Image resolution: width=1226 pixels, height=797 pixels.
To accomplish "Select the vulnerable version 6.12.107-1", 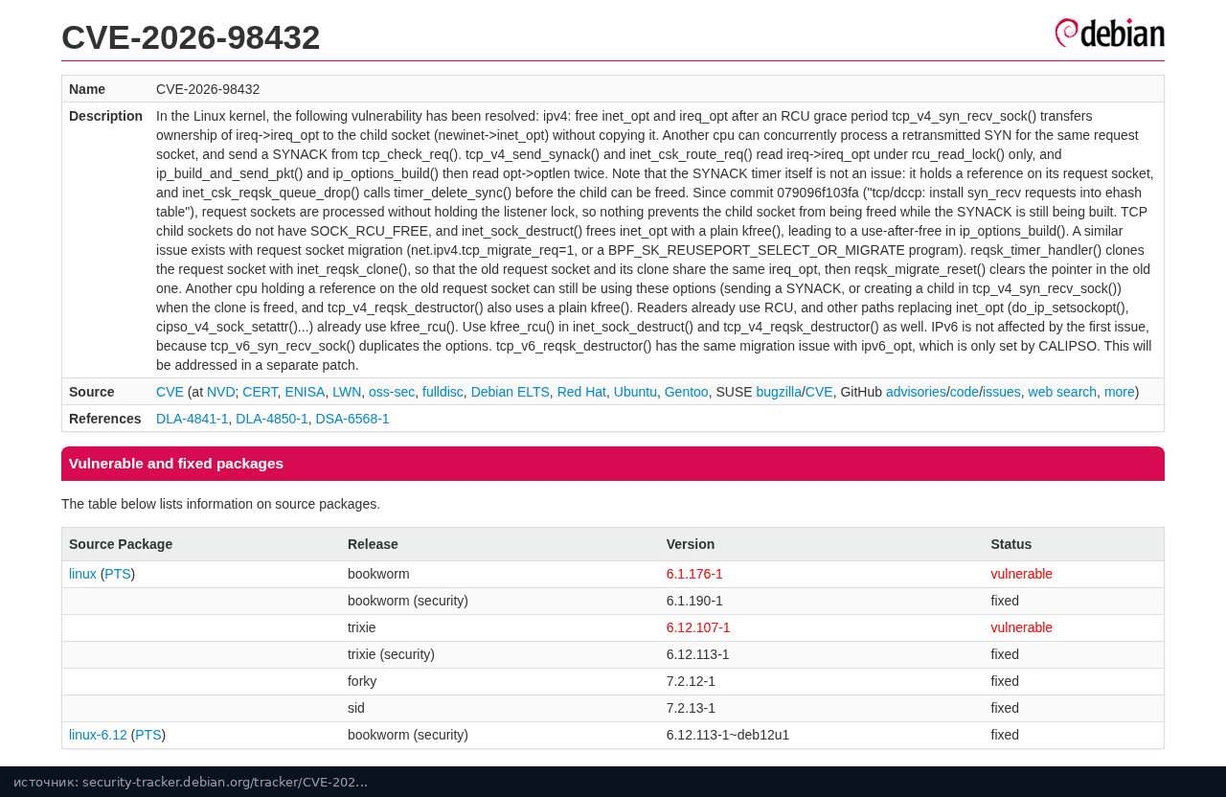I will (x=698, y=627).
